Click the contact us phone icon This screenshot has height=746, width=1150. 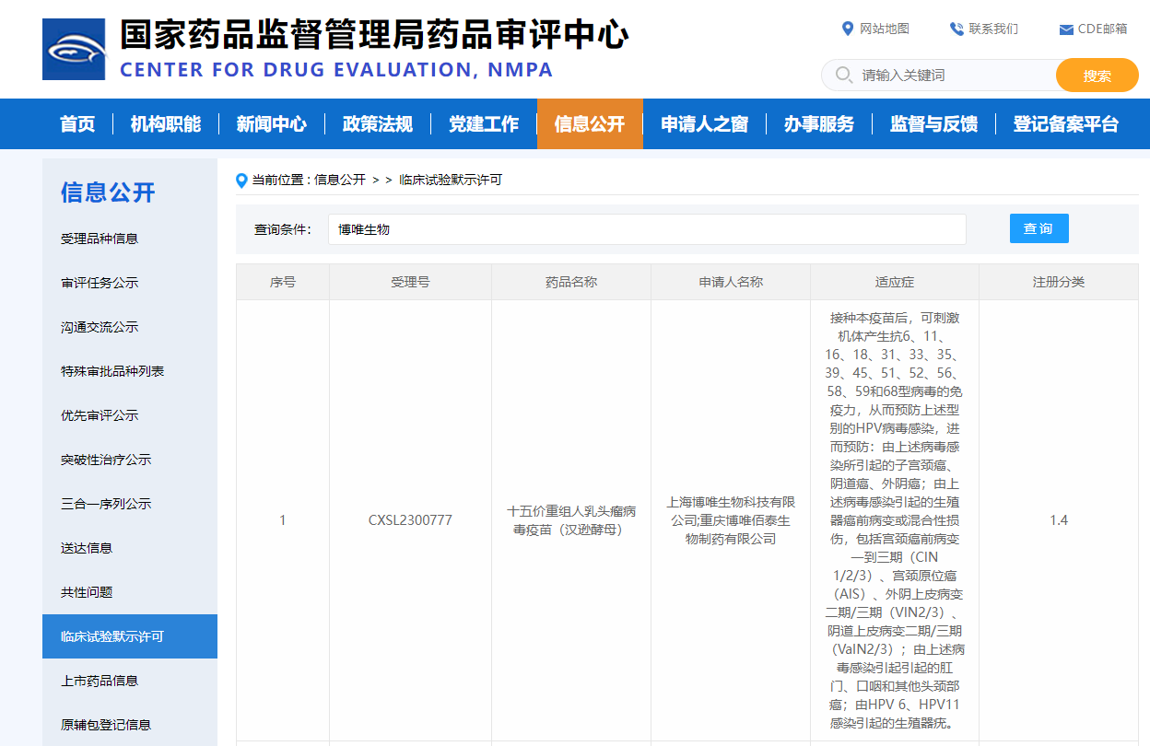coord(956,29)
